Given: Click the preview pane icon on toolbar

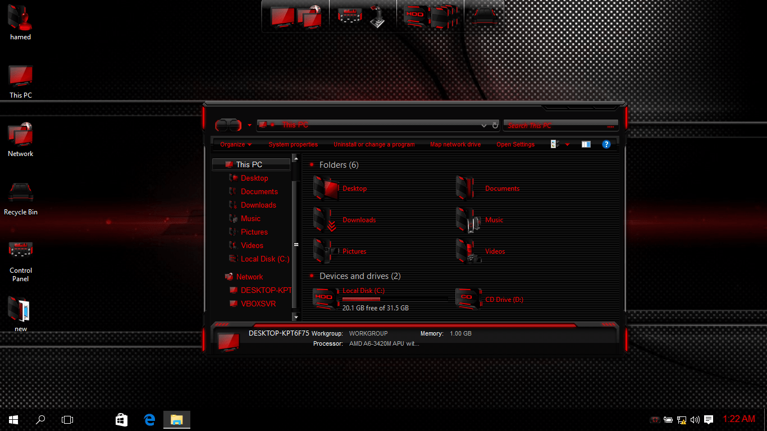Looking at the screenshot, I should pos(586,144).
